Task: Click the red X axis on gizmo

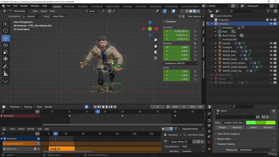Action: pyautogui.click(x=156, y=29)
